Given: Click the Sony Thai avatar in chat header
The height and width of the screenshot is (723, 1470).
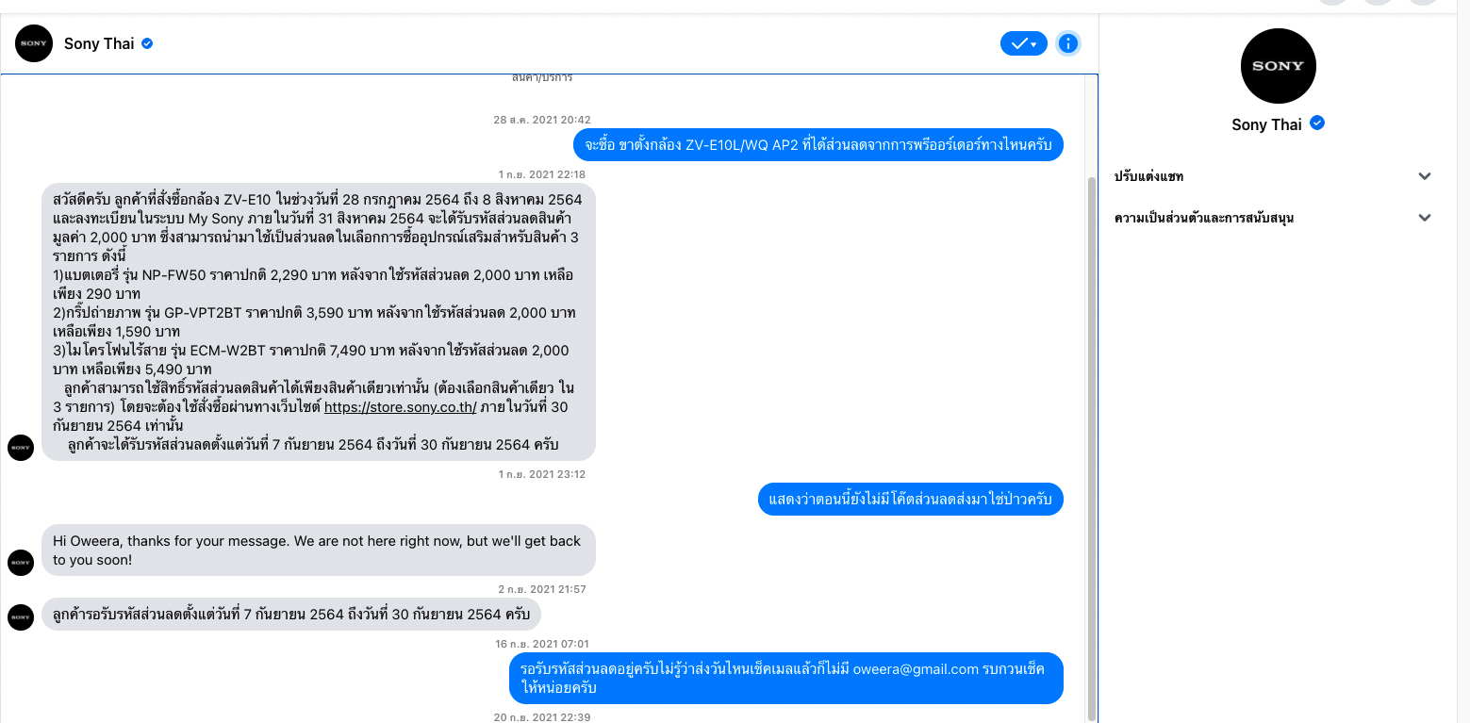Looking at the screenshot, I should (x=34, y=43).
